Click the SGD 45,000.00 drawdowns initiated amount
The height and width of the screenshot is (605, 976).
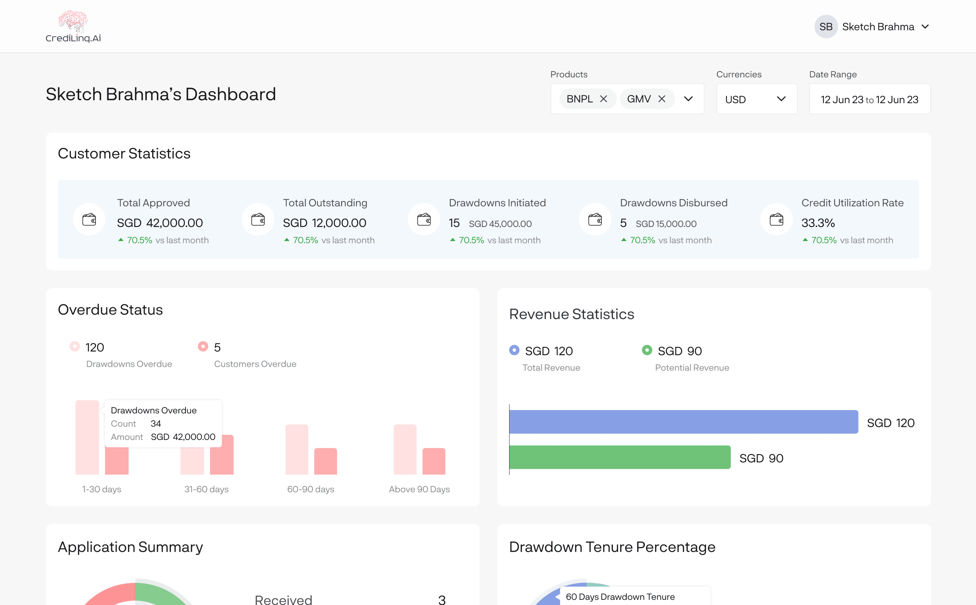[x=500, y=224]
